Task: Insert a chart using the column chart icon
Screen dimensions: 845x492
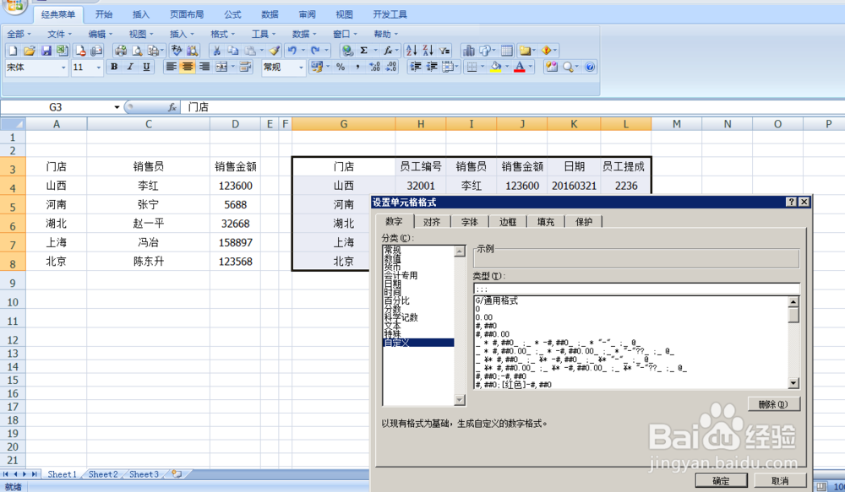Action: (x=469, y=51)
